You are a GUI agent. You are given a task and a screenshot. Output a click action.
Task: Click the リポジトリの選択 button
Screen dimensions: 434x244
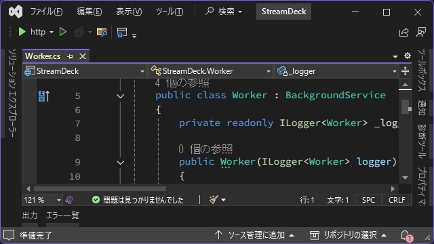click(348, 235)
